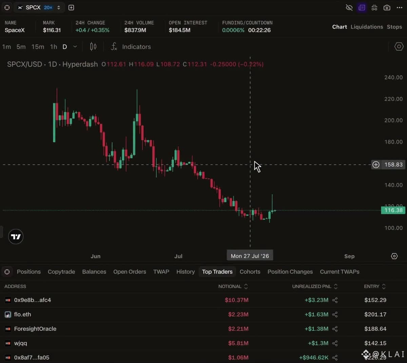Open the Balances tab

pos(94,272)
